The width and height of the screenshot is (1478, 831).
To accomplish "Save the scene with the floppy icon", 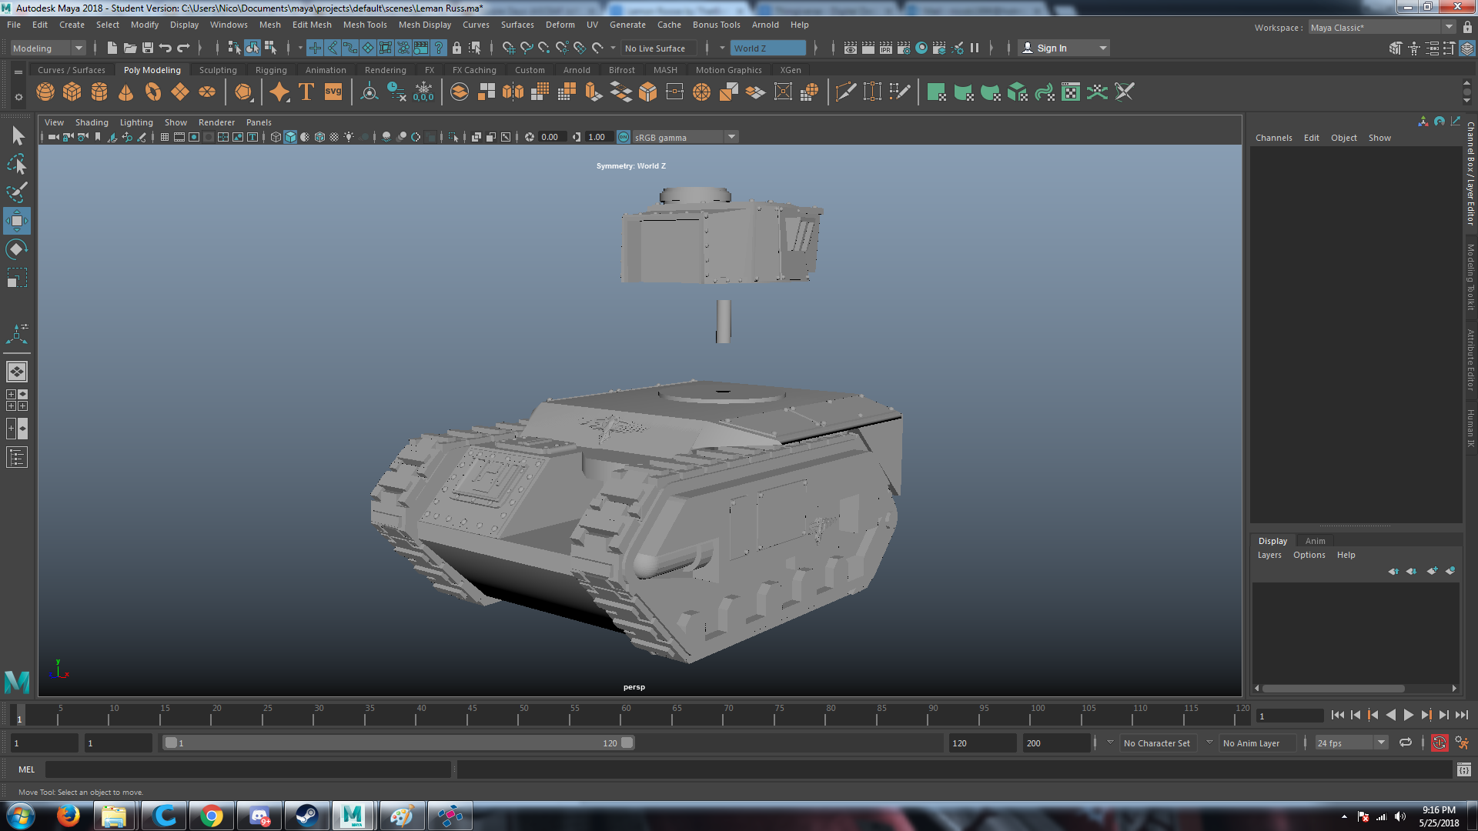I will 148,48.
